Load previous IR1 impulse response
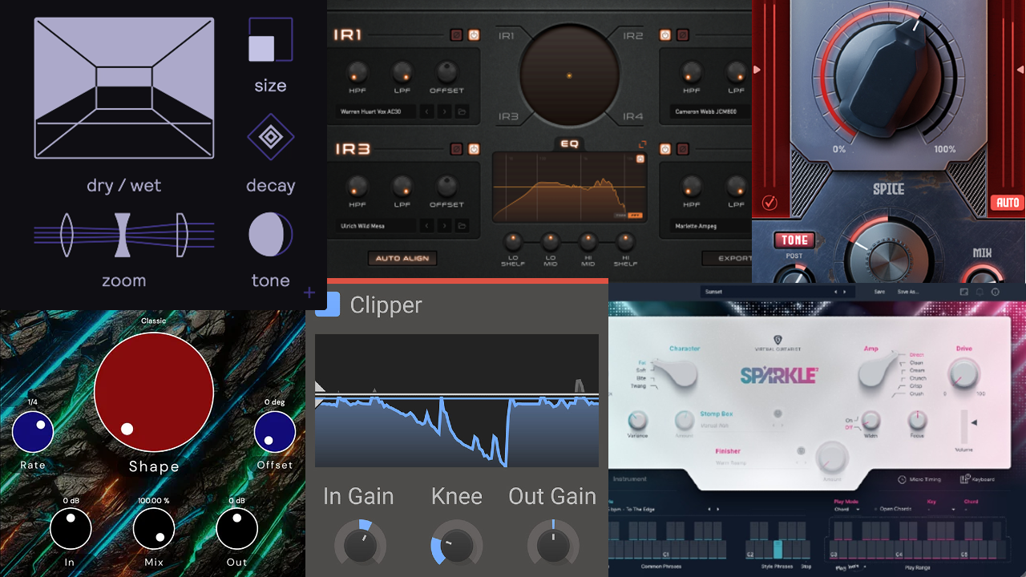The image size is (1026, 577). tap(427, 111)
